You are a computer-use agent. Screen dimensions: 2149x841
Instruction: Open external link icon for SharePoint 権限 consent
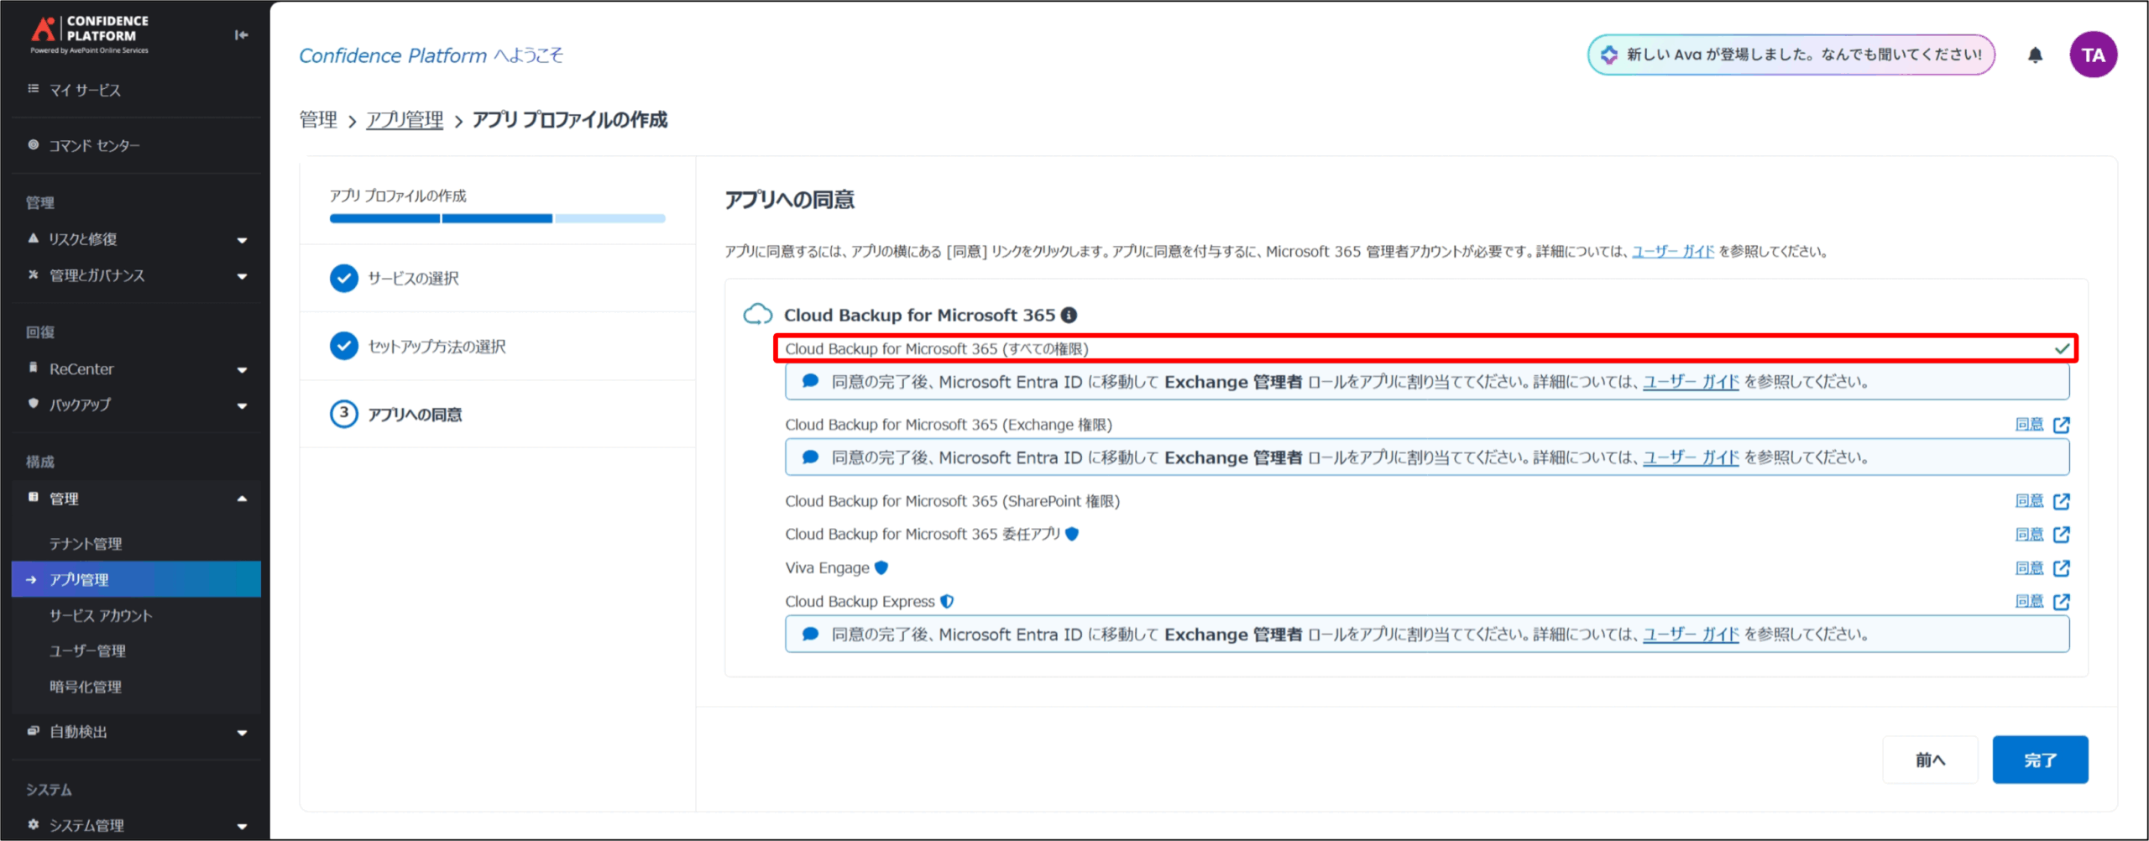2061,502
